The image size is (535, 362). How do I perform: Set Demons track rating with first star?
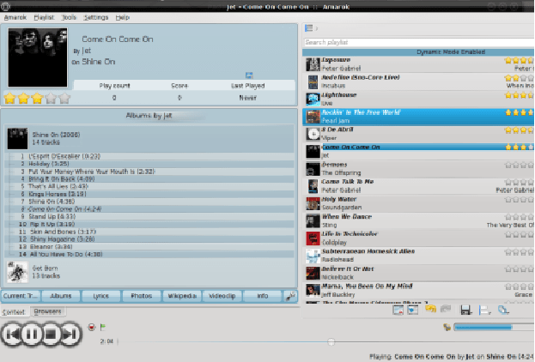[x=508, y=164]
